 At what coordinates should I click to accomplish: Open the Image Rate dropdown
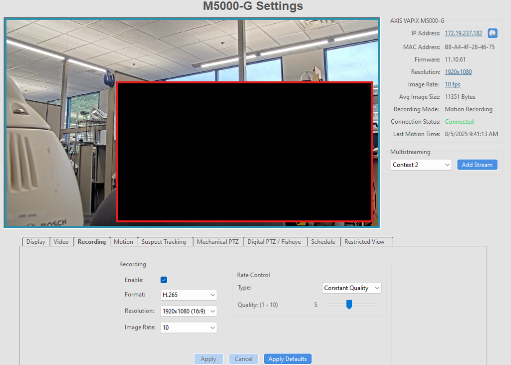pyautogui.click(x=189, y=328)
